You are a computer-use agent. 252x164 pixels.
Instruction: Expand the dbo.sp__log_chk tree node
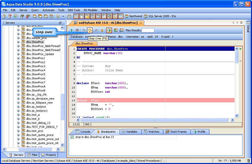pyautogui.click(x=18, y=95)
